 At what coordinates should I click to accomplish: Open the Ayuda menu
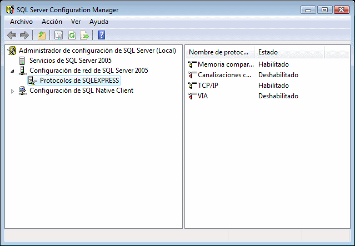click(99, 22)
